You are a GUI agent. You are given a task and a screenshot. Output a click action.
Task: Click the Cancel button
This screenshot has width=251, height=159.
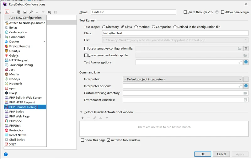222,154
